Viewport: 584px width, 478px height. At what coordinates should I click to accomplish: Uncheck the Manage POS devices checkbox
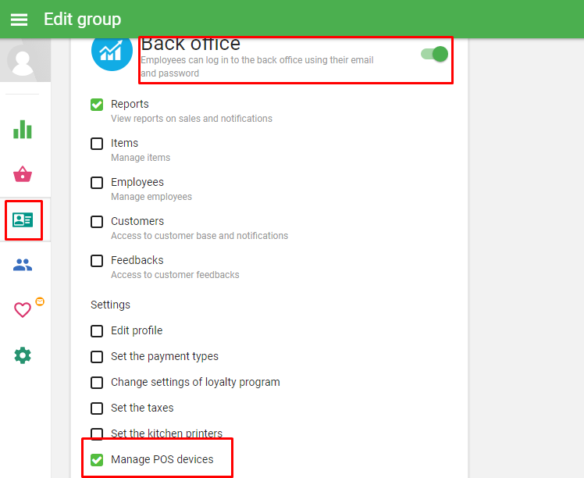tap(97, 460)
